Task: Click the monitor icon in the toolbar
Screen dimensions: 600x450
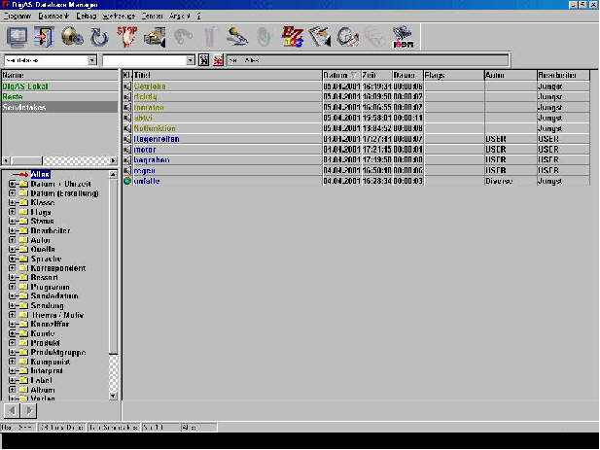Action: 17,37
